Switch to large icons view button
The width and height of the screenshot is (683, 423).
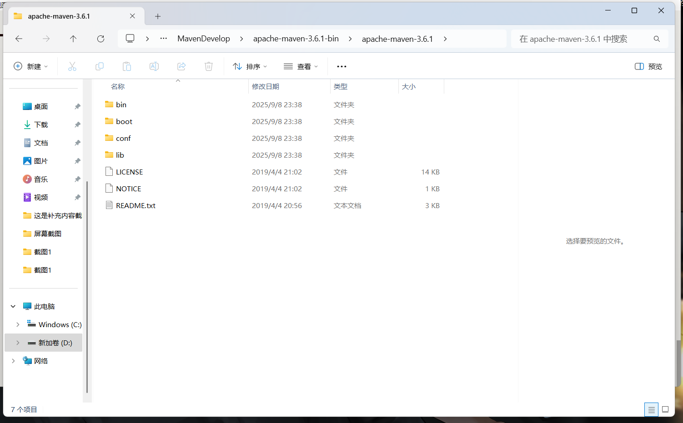tap(665, 410)
